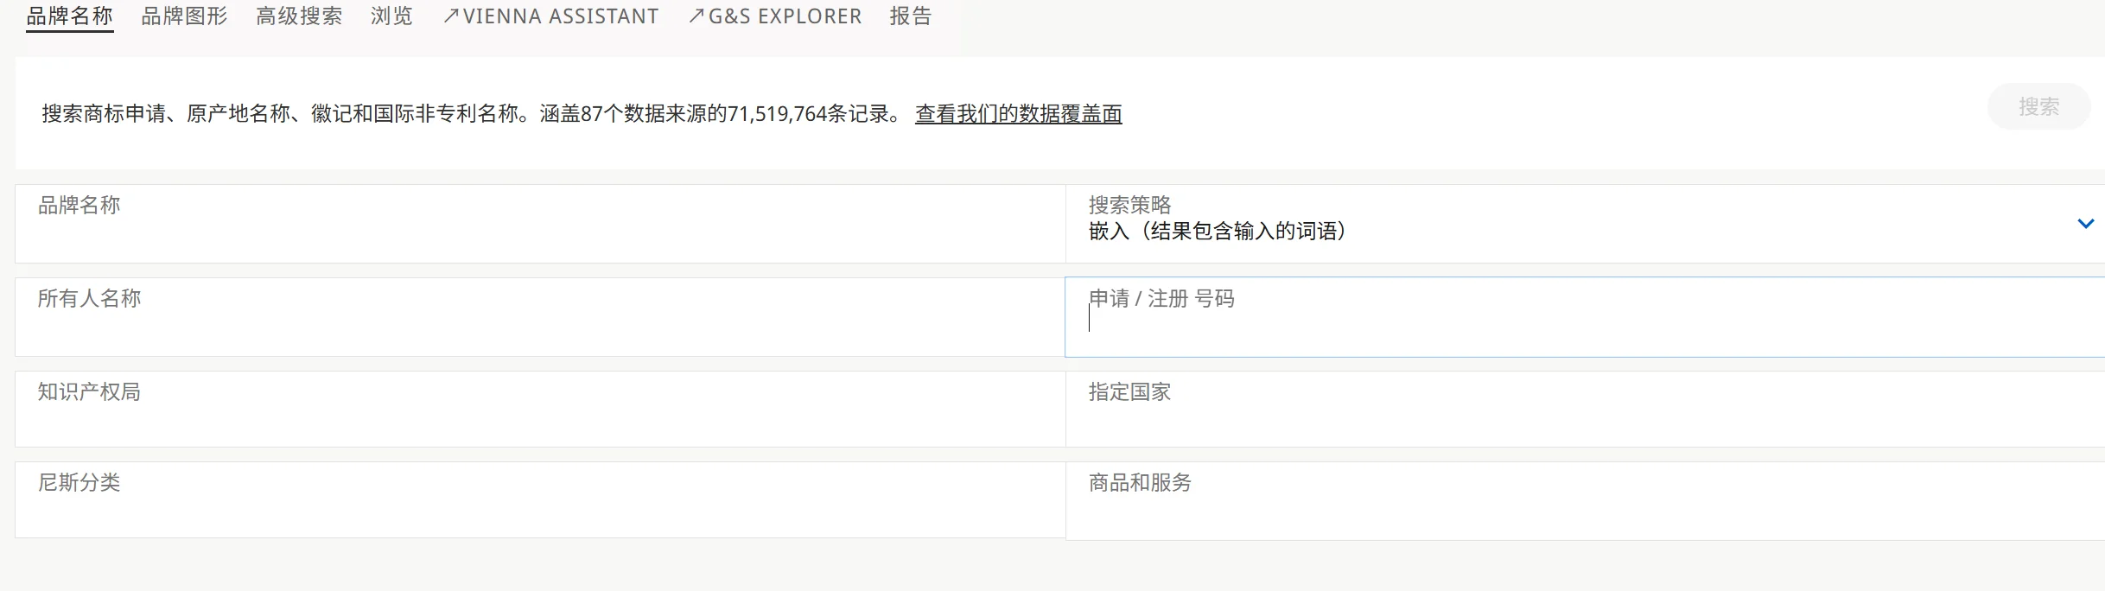Open the 查看我们的数据覆盖面 link
2105x591 pixels.
(x=1018, y=114)
